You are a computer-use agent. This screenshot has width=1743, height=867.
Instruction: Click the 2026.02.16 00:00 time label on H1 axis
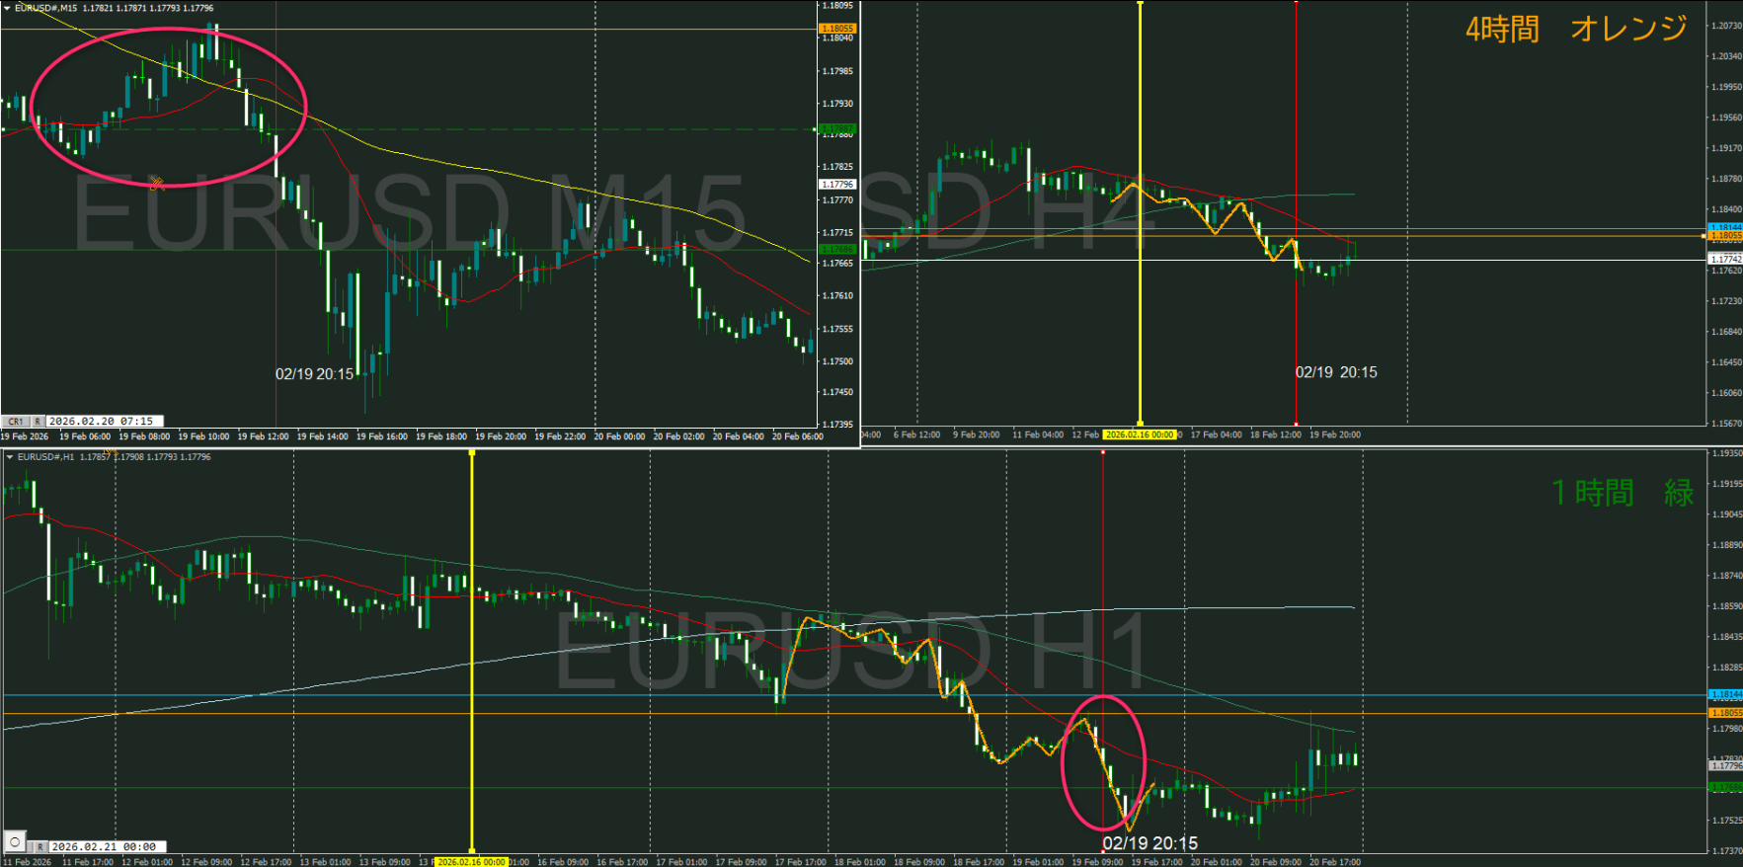[x=472, y=862]
